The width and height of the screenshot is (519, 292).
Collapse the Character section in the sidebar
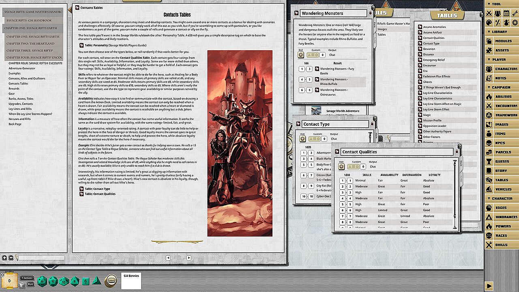[x=502, y=198]
